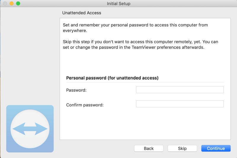The image size is (237, 158).
Task: Click the blank white area below Confirm password
Action: click(145, 123)
